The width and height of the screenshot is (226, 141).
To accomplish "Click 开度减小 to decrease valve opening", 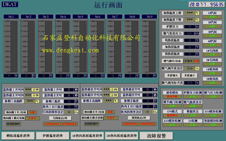I will point(190,75).
